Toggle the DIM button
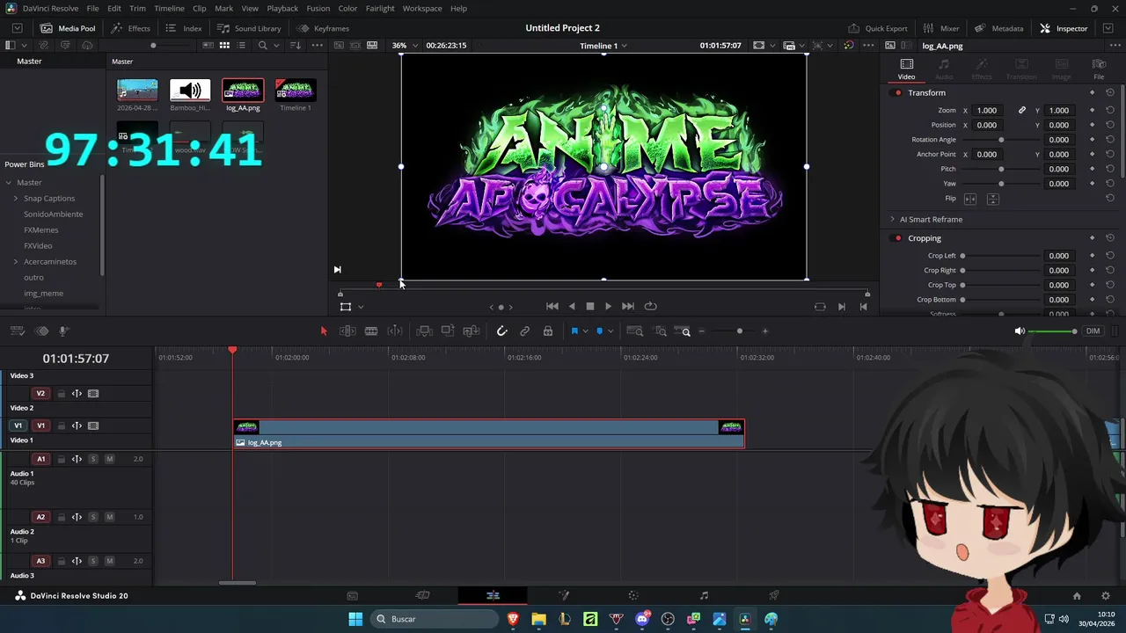Viewport: 1126px width, 633px height. click(1093, 331)
